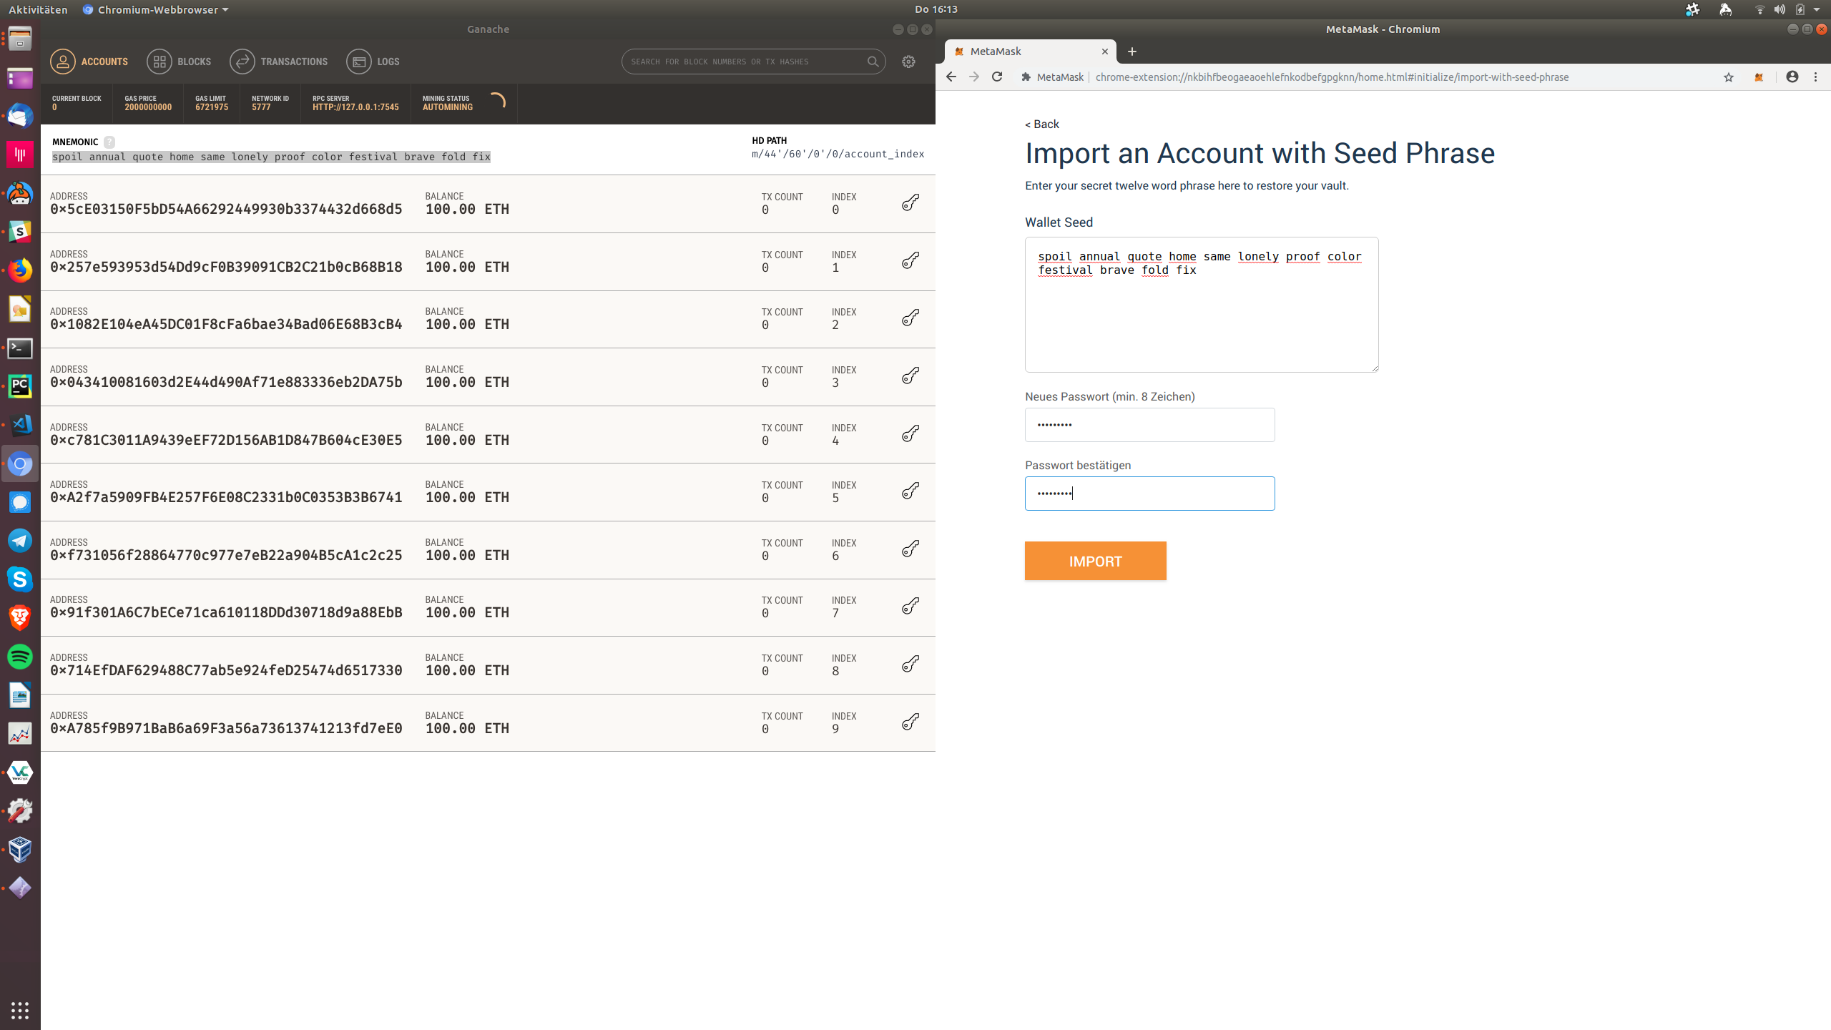Reload the MetaMask page
This screenshot has height=1030, width=1831.
pos(997,77)
